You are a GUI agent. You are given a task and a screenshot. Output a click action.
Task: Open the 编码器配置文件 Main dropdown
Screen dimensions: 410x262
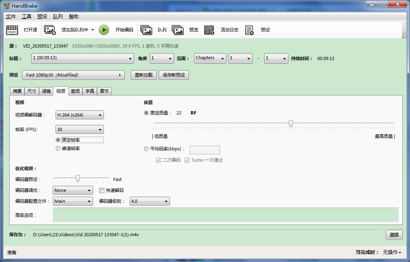pyautogui.click(x=73, y=201)
